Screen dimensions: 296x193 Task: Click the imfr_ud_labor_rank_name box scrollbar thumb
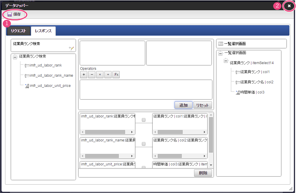click(x=102, y=156)
